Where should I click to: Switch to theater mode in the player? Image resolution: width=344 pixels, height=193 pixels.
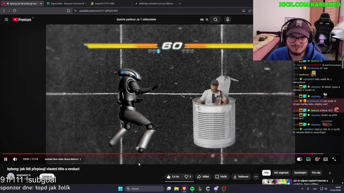pyautogui.click(x=325, y=159)
